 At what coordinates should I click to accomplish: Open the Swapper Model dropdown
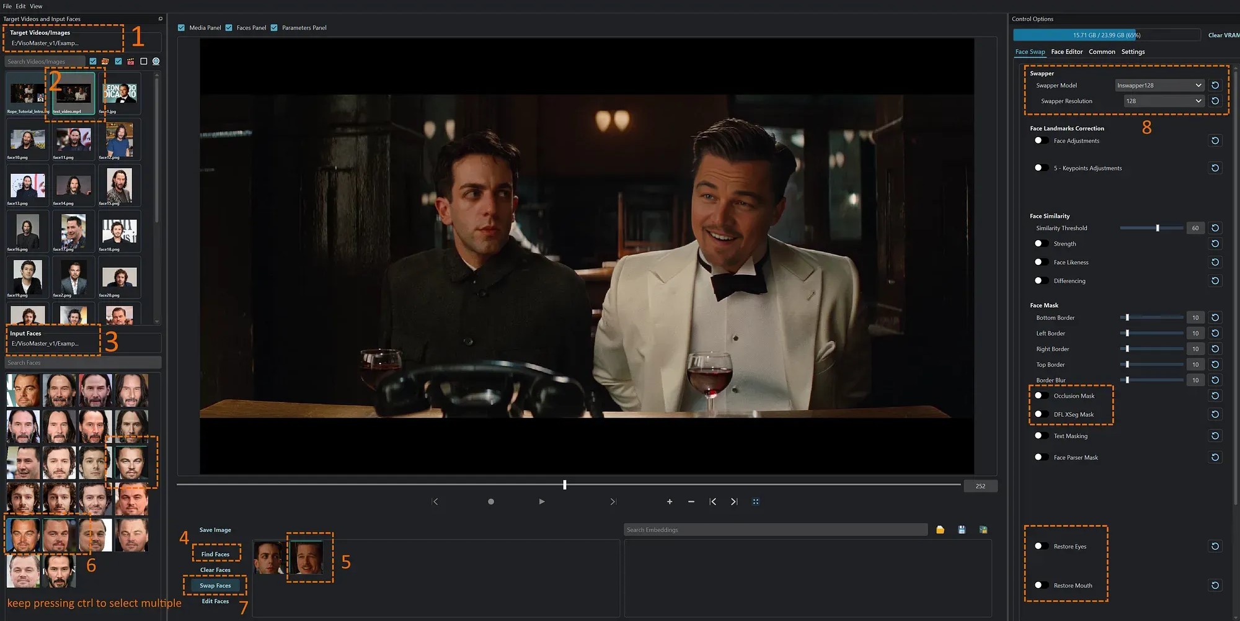(x=1159, y=86)
